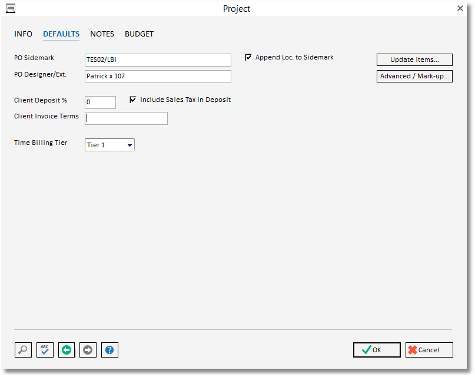475x377 pixels.
Task: Click the Update Items button
Action: pos(414,59)
